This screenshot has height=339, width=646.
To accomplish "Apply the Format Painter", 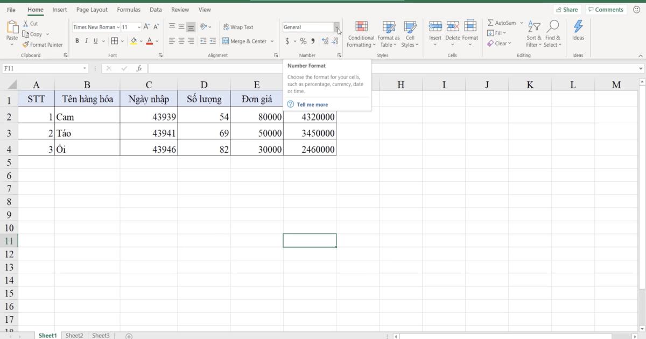I will click(x=43, y=45).
